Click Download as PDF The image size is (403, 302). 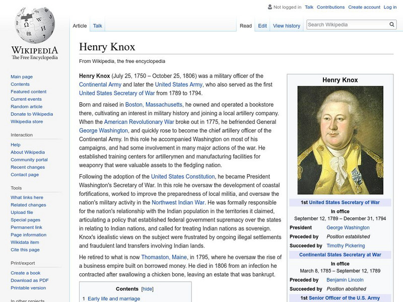(x=30, y=280)
